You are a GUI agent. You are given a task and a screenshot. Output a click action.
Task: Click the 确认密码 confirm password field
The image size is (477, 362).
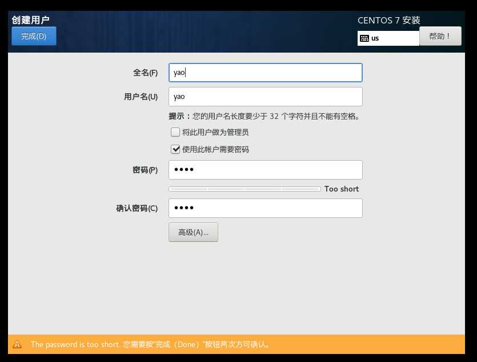tap(265, 208)
